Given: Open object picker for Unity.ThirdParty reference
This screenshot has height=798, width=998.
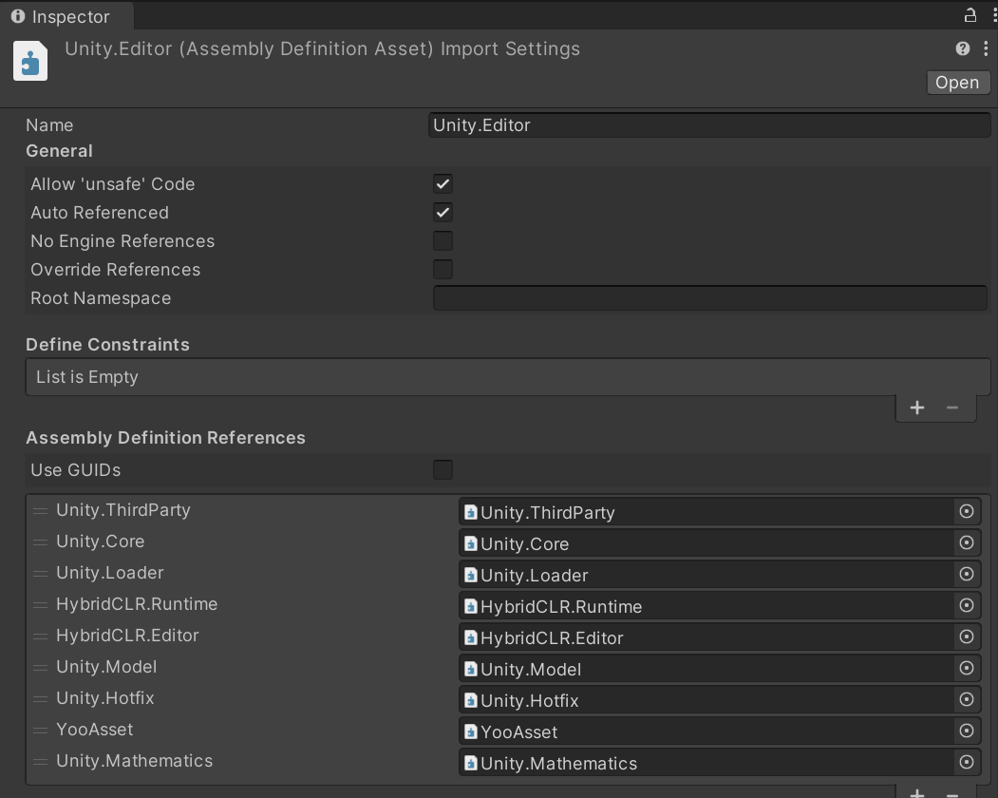Looking at the screenshot, I should tap(966, 511).
